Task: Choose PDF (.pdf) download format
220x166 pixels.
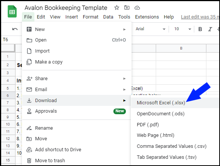Action: tap(175, 125)
